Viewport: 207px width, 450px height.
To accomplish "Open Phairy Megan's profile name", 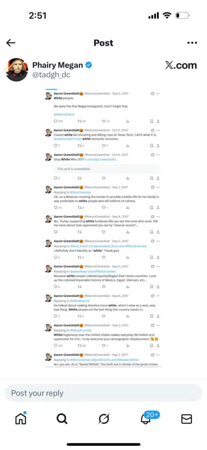I will click(57, 65).
